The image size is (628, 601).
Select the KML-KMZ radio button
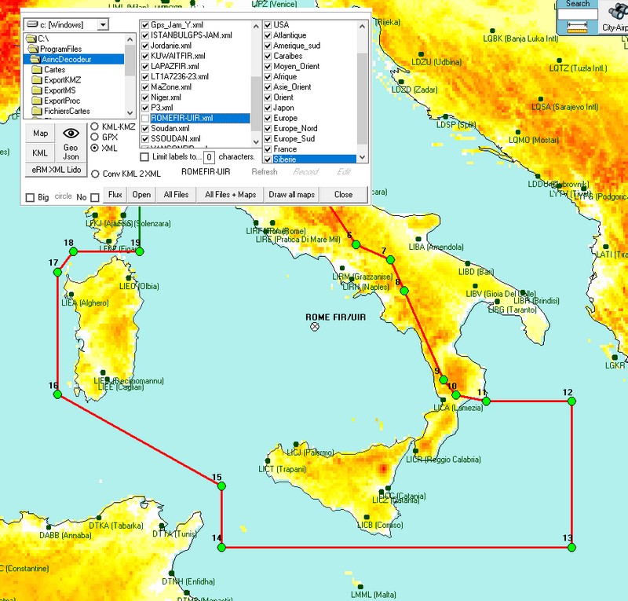95,126
